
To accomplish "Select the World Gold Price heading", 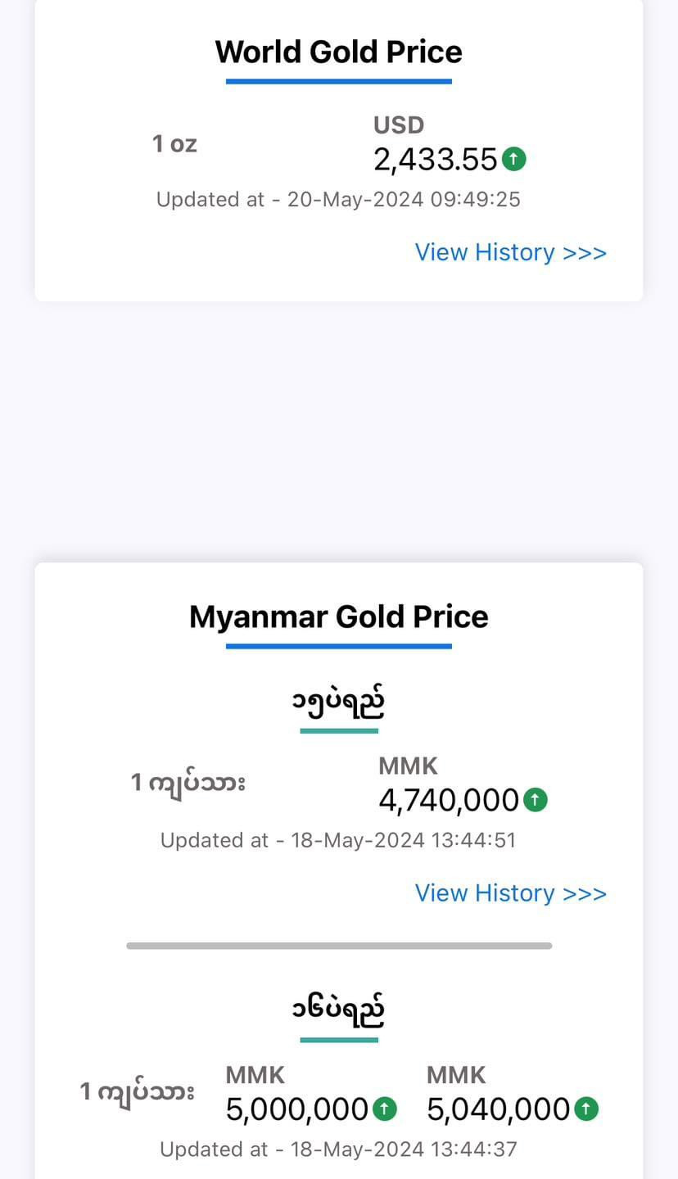I will [x=338, y=52].
